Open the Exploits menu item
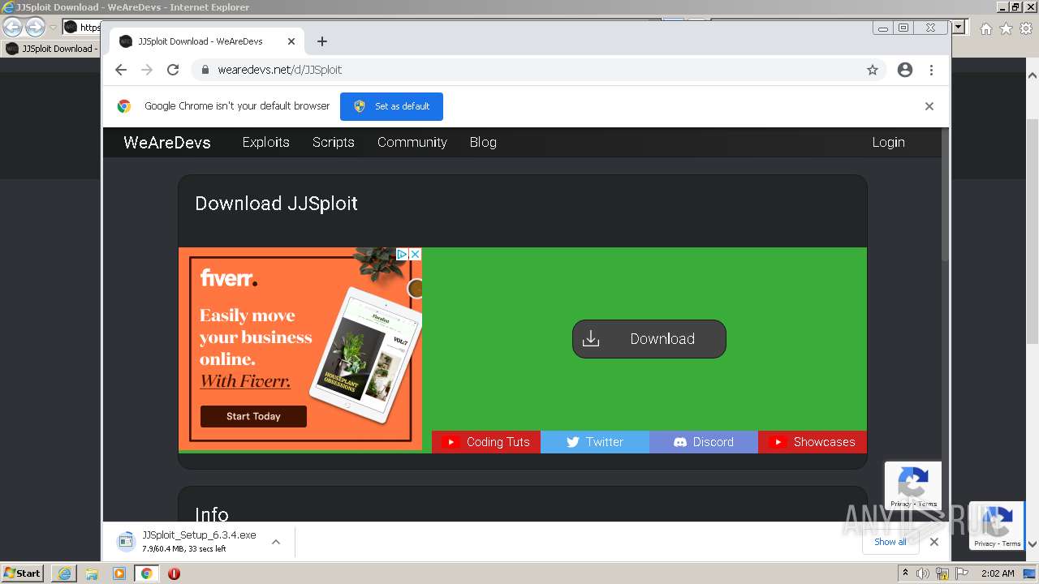Image resolution: width=1039 pixels, height=584 pixels. click(x=266, y=142)
